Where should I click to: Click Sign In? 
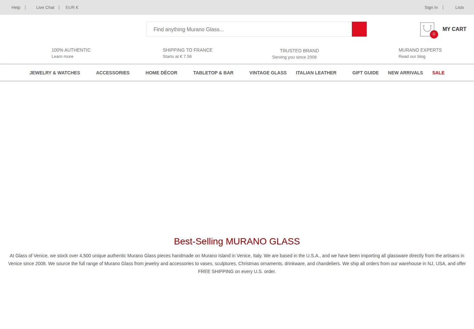click(431, 8)
